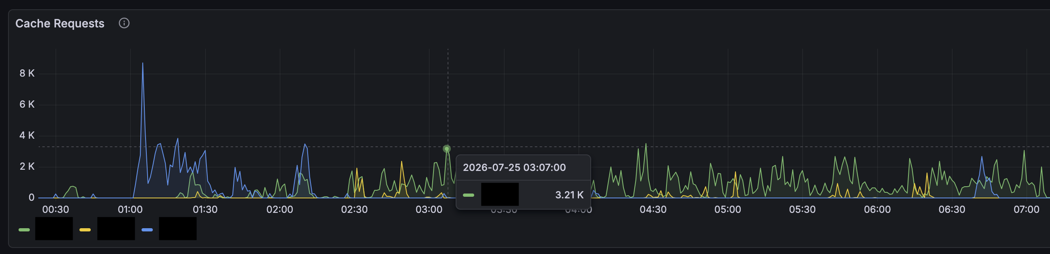Click the 03:00 time axis label
The image size is (1050, 254).
(x=429, y=210)
